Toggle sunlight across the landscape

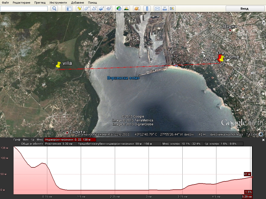(127, 9)
